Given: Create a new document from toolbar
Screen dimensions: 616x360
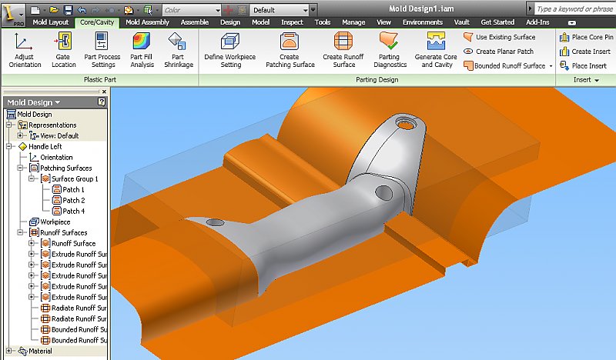Looking at the screenshot, I should point(35,10).
